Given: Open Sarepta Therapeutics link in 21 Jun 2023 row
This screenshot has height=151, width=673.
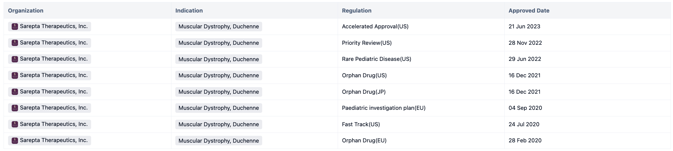Looking at the screenshot, I should 54,26.
